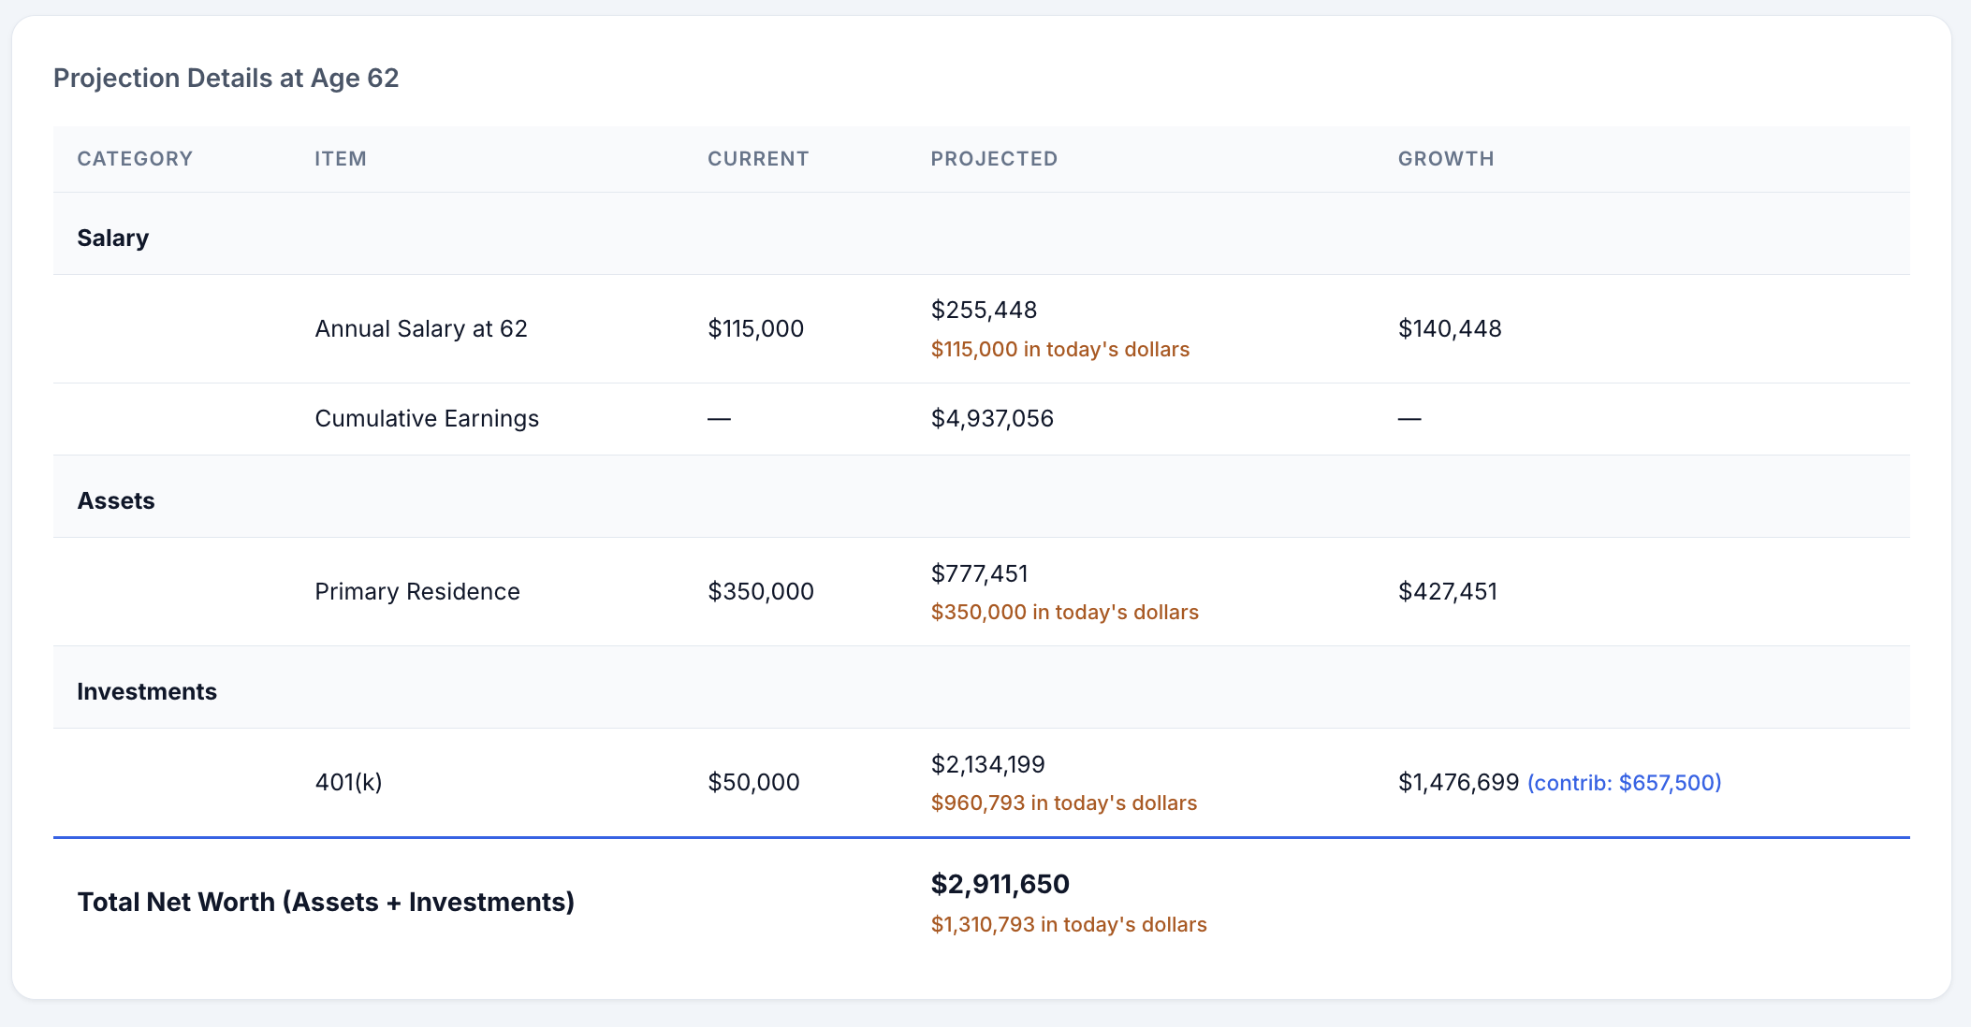Click the $2,911,650 total value
This screenshot has height=1027, width=1971.
(x=1000, y=885)
